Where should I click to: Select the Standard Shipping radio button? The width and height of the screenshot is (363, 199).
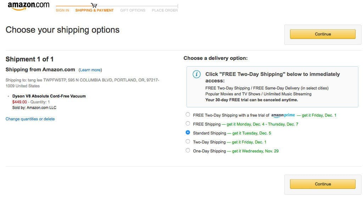click(x=188, y=132)
